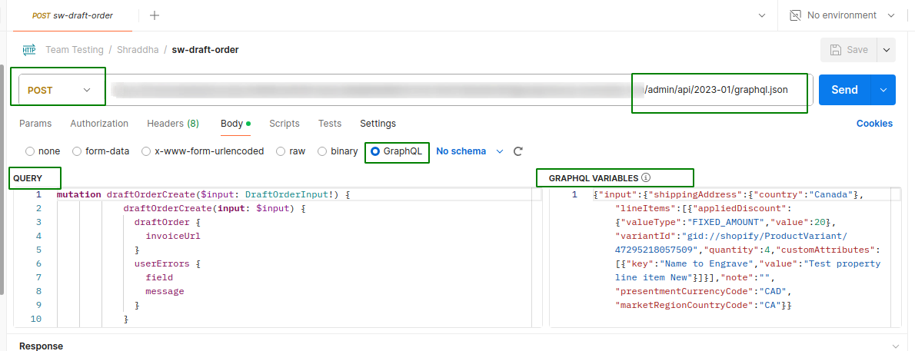Expand the No schema dropdown
Image resolution: width=915 pixels, height=351 pixels.
click(469, 151)
